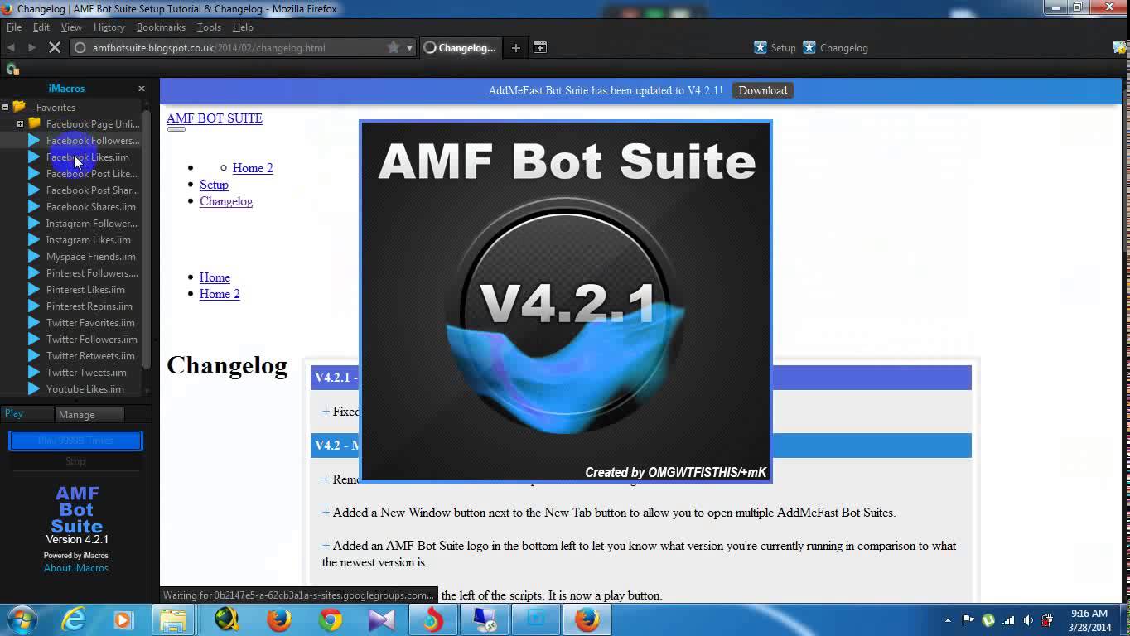Click play icon beside Pinterest Likes.iim
The height and width of the screenshot is (636, 1130).
[34, 290]
